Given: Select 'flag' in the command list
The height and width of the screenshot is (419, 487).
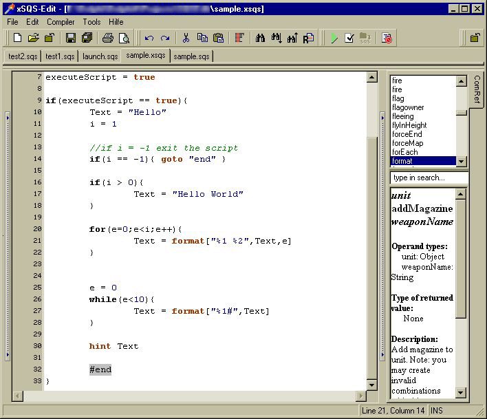Looking at the screenshot, I should coord(423,98).
